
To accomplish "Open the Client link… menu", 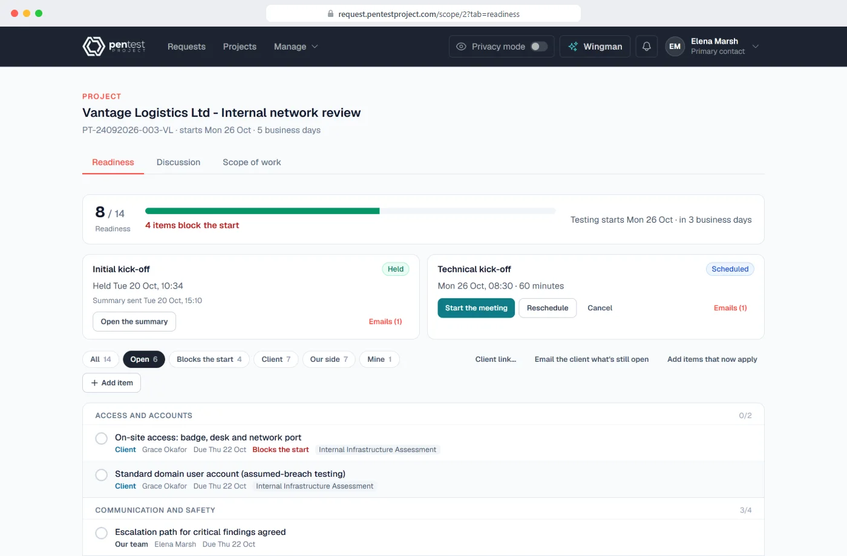I will pyautogui.click(x=495, y=359).
